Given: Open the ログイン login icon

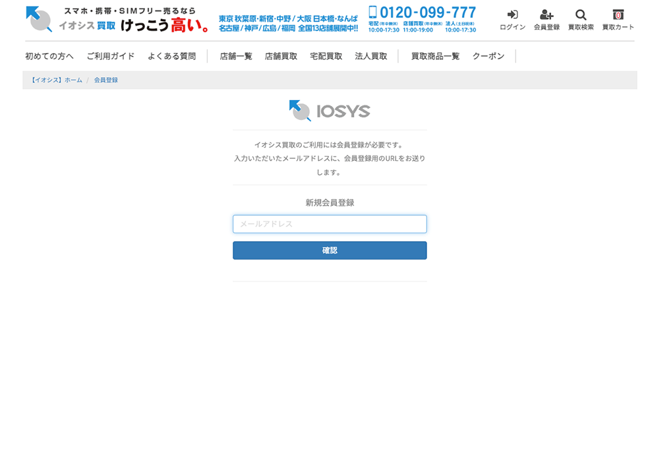Looking at the screenshot, I should 513,19.
